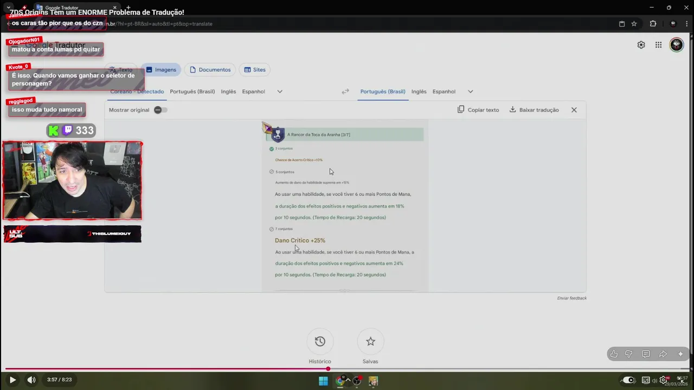
Task: Open the browser tab search chevron
Action: point(8,8)
